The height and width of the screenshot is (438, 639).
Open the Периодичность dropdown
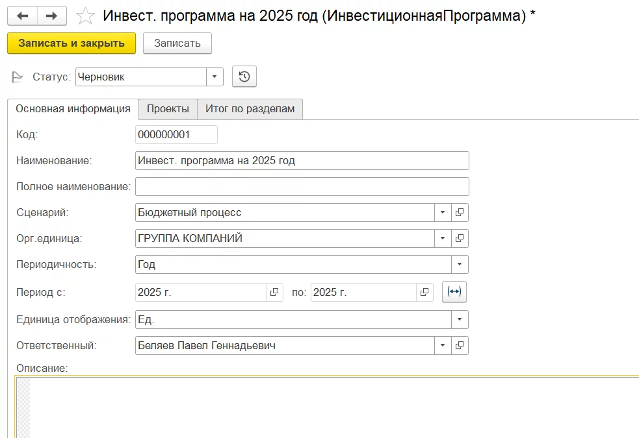(x=460, y=264)
